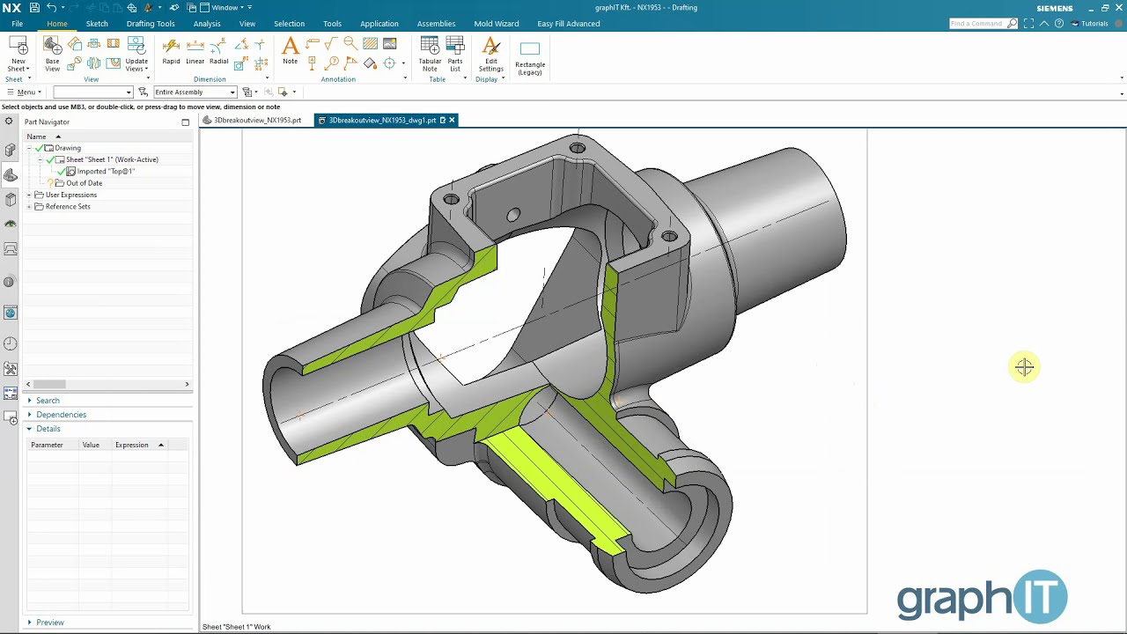Image resolution: width=1127 pixels, height=634 pixels.
Task: Select the Out of Date tree item
Action: (x=84, y=183)
